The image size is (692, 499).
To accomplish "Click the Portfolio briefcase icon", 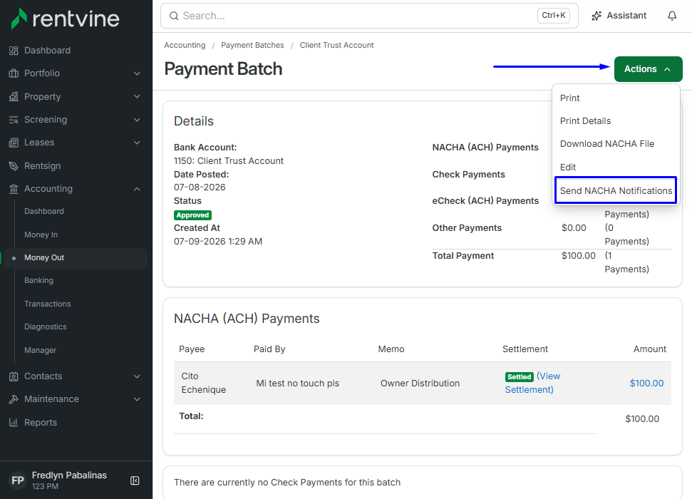I will 14,73.
